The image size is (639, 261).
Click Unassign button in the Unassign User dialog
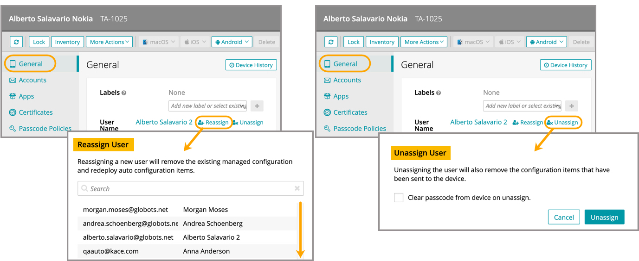pos(604,217)
